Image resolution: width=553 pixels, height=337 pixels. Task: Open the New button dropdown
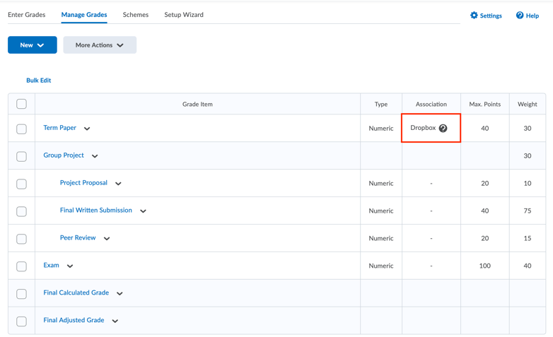pos(32,45)
